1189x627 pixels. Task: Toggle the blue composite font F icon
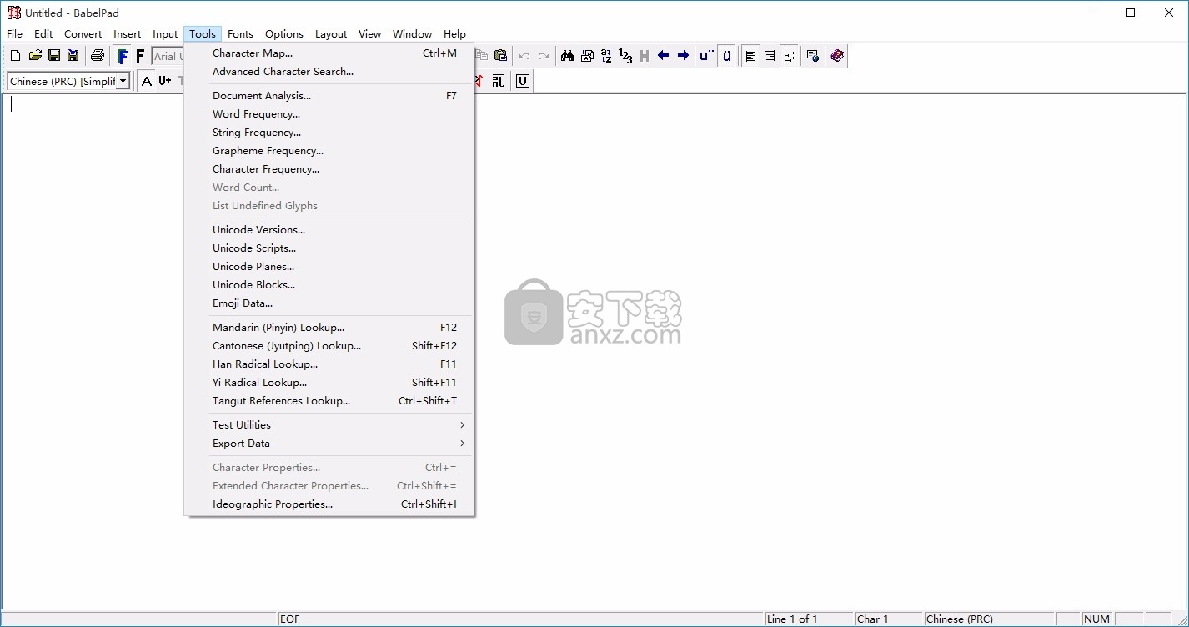(x=123, y=56)
